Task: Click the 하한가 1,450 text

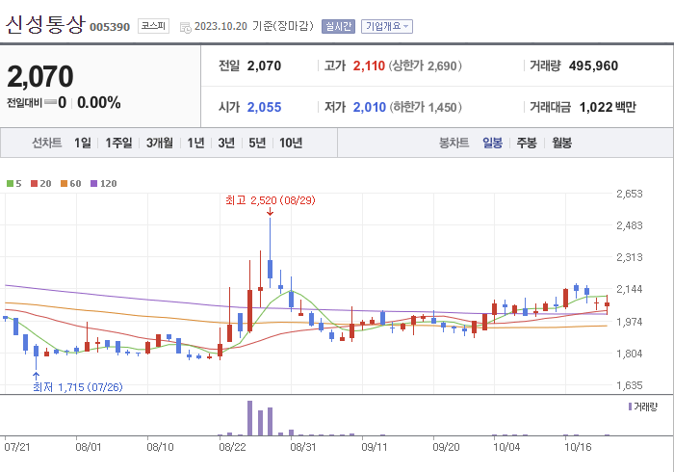Action: 426,107
